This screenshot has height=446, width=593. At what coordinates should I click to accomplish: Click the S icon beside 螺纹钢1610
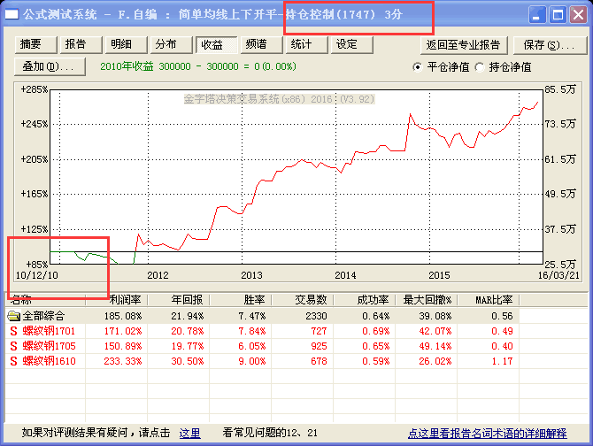pyautogui.click(x=13, y=361)
